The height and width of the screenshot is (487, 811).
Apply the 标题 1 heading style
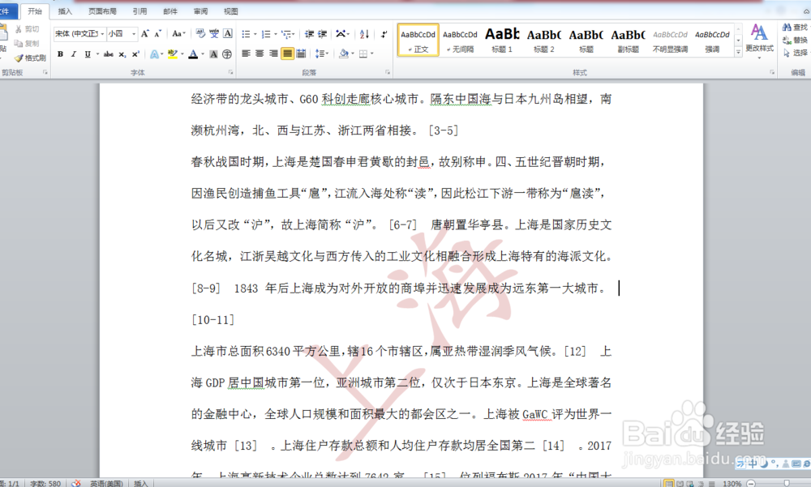pos(502,41)
